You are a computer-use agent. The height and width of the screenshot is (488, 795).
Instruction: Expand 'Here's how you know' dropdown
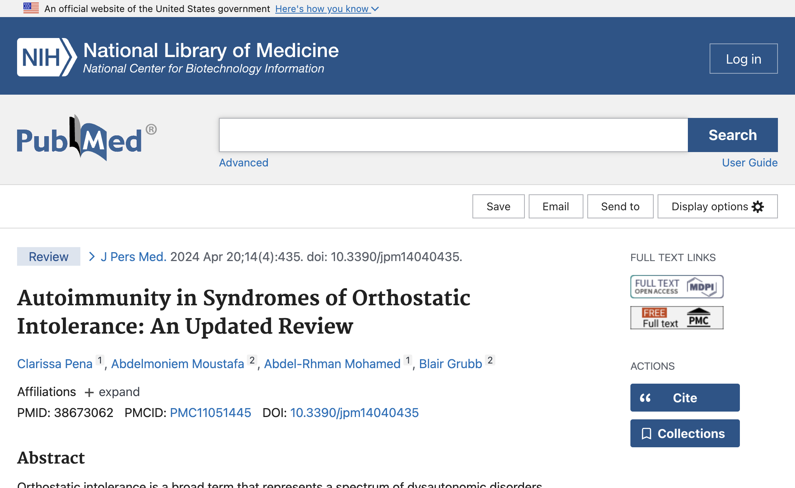327,9
